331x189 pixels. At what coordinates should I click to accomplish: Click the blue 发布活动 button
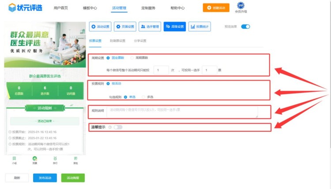pos(45,178)
